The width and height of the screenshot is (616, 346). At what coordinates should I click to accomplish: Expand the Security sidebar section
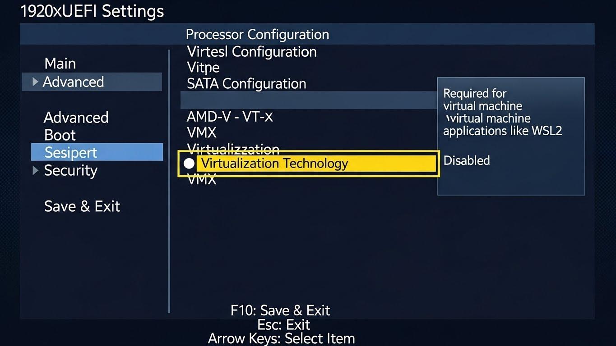(70, 170)
